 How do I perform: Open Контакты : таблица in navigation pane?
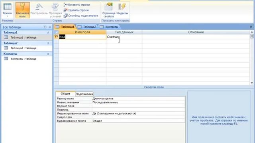tap(24, 59)
